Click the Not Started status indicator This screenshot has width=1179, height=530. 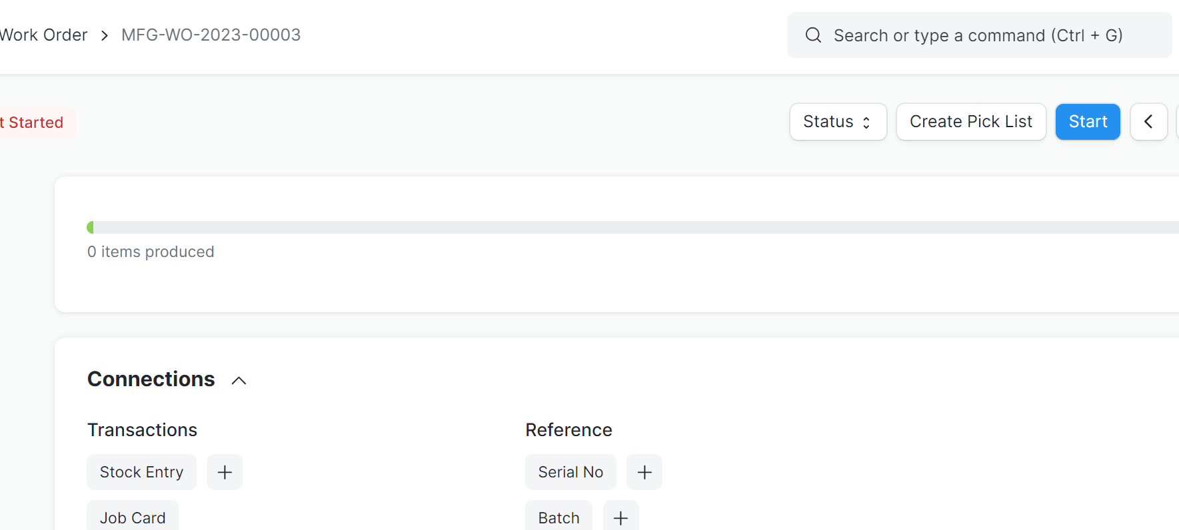pos(35,123)
